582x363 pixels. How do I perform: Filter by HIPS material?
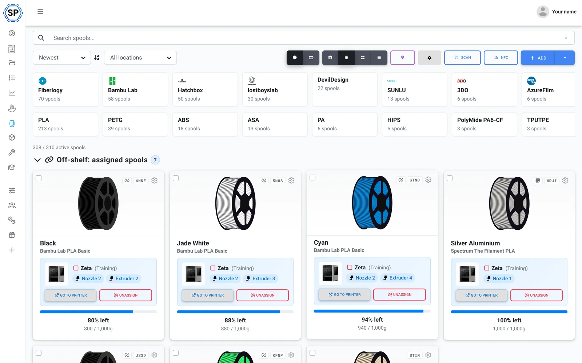pos(415,125)
